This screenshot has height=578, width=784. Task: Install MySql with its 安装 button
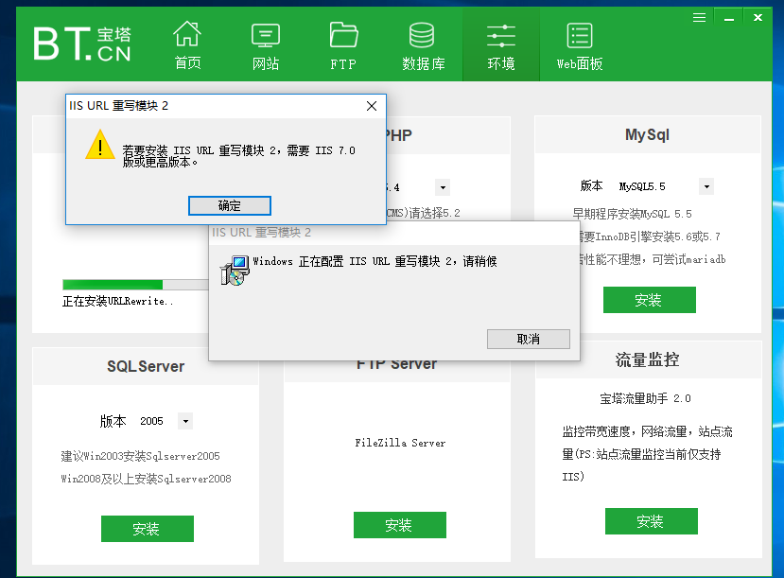[x=650, y=300]
